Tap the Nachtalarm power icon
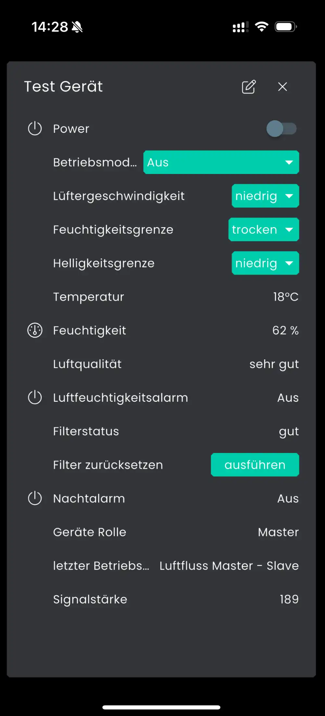Viewport: 325px width, 716px height. (x=35, y=499)
